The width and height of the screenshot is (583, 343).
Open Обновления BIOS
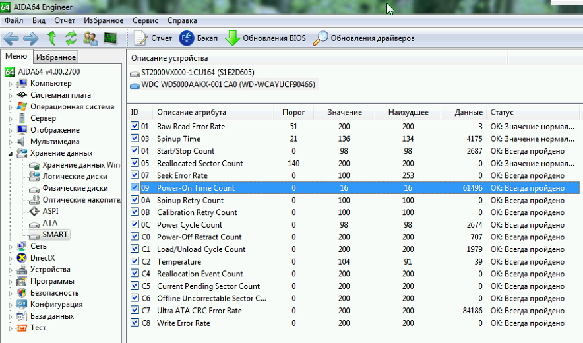pos(265,38)
